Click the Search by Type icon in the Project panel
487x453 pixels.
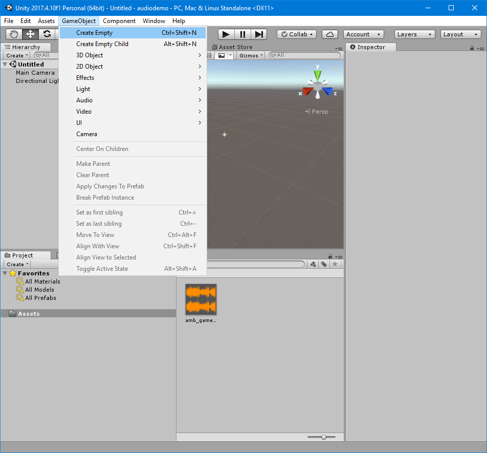(313, 264)
